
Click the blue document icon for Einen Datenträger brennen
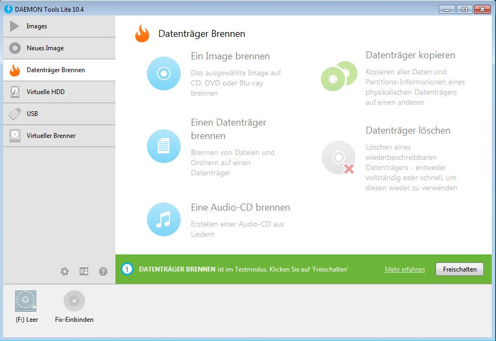click(164, 146)
